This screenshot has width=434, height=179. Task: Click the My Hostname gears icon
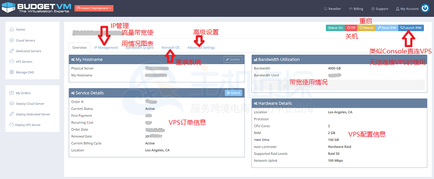[72, 59]
